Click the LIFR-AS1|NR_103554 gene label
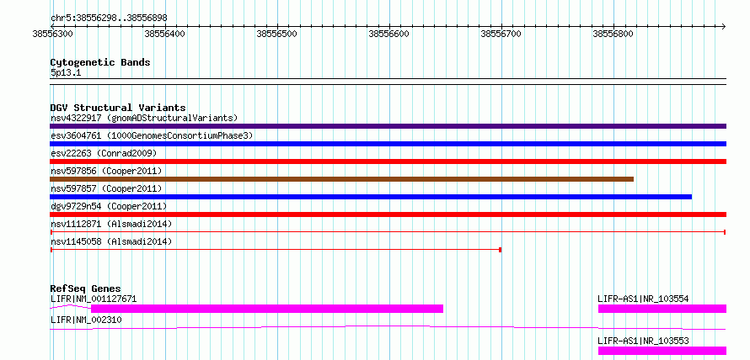The image size is (750, 360). pos(643,299)
